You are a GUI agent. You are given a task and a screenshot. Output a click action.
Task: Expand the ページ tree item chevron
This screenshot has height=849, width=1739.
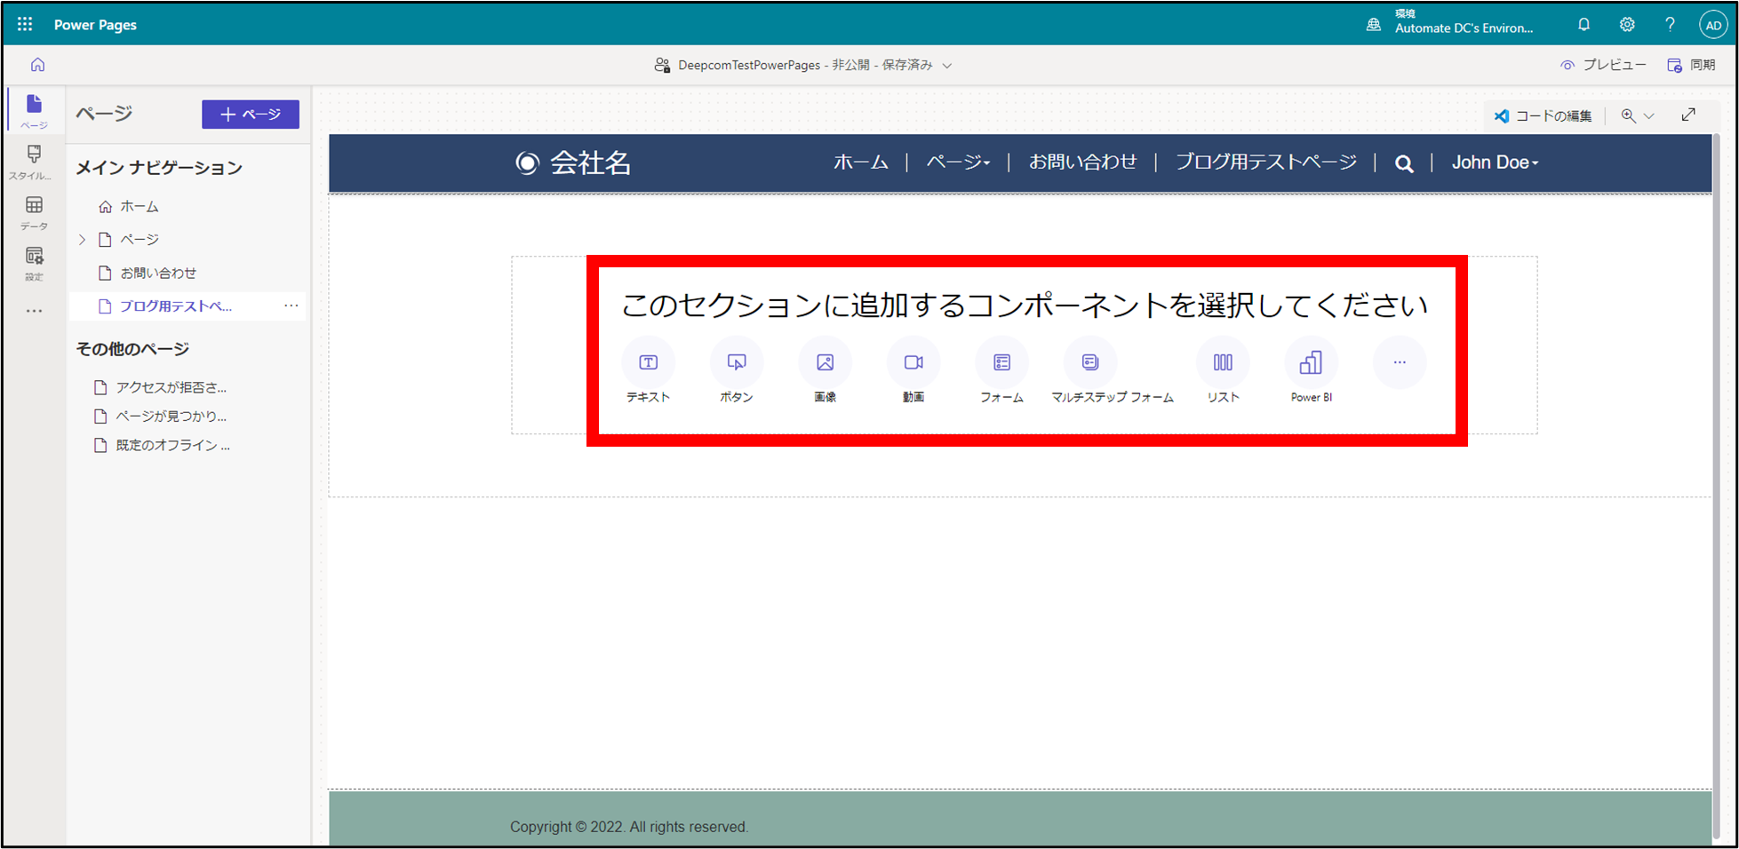click(83, 240)
